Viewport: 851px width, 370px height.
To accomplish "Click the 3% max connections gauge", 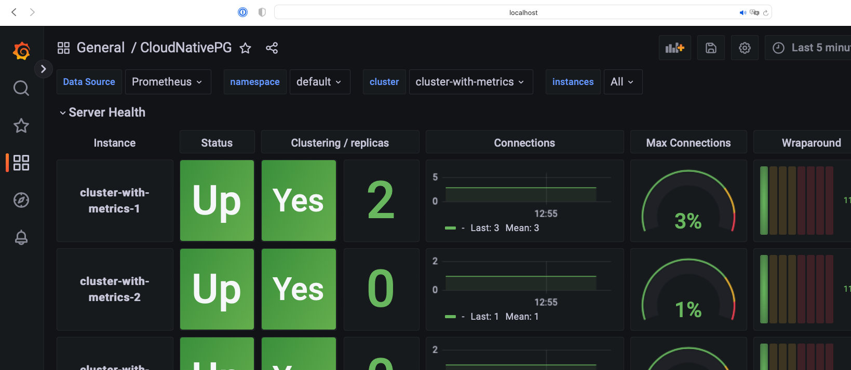I will (x=688, y=201).
